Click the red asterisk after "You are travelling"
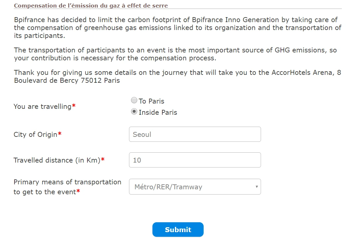The image size is (360, 247). [x=74, y=106]
